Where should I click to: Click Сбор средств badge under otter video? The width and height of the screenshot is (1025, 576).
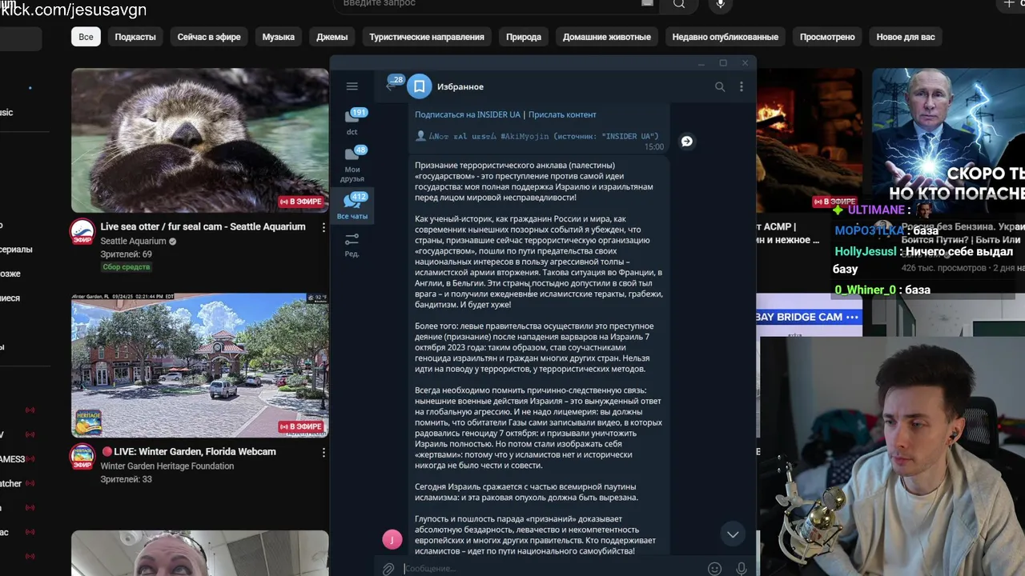126,267
